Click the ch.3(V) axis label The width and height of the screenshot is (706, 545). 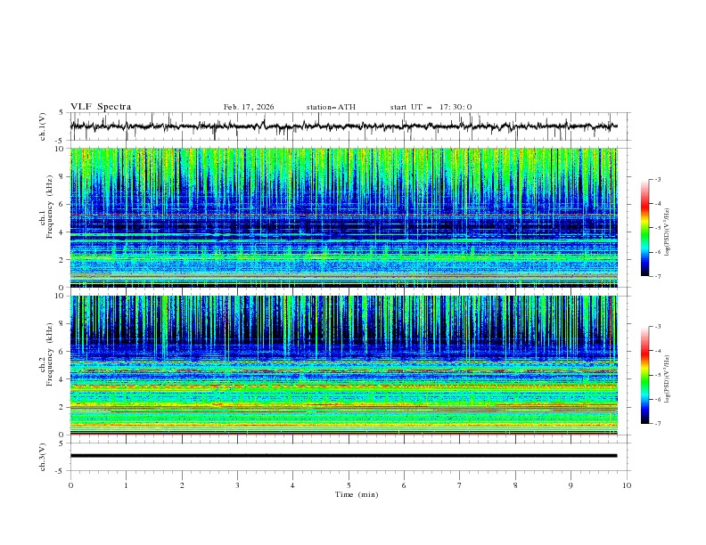click(42, 456)
